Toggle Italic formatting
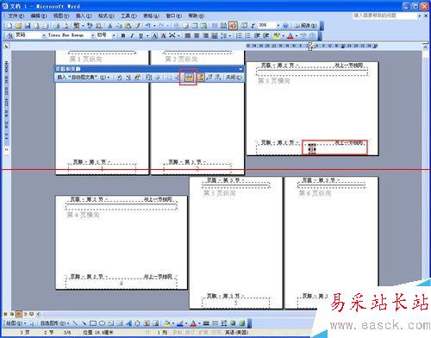Screen dimensions: 431x338 coord(132,35)
